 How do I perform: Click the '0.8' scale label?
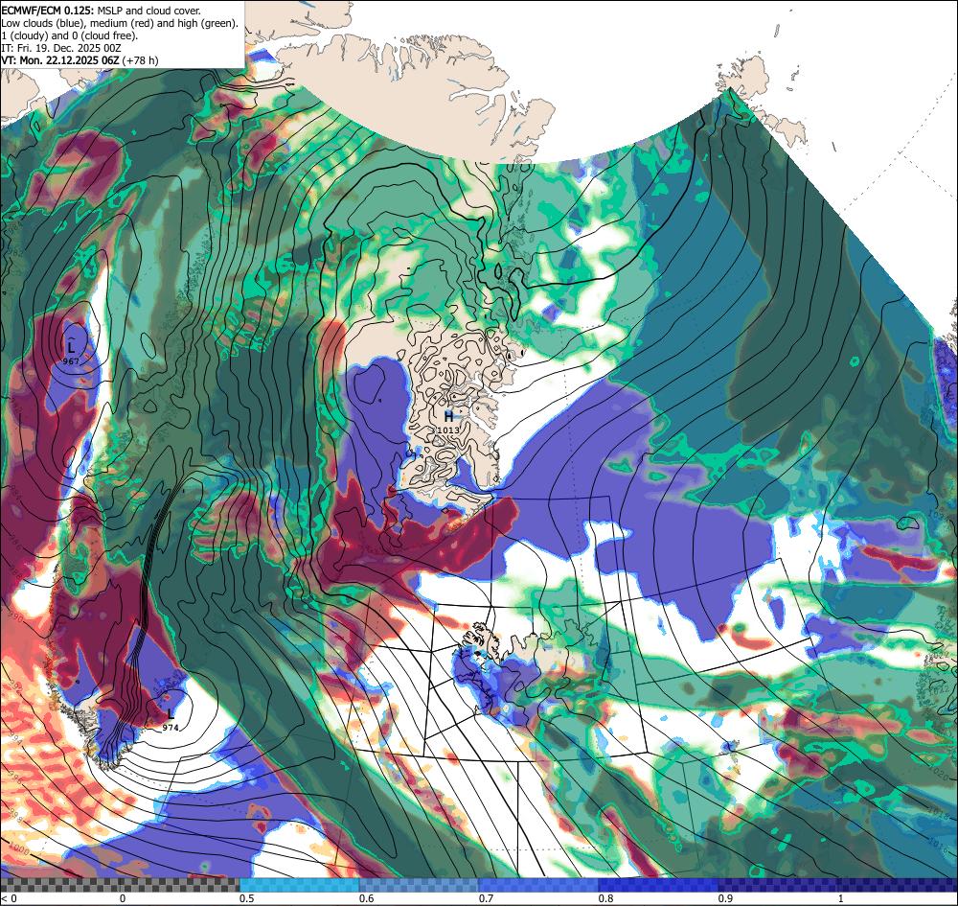(605, 898)
